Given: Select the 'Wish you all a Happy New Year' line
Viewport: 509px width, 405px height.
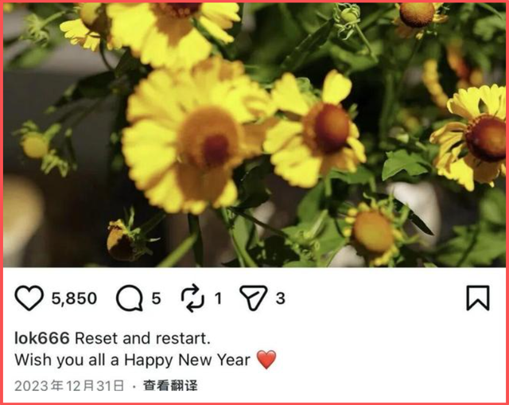Looking at the screenshot, I should 132,360.
